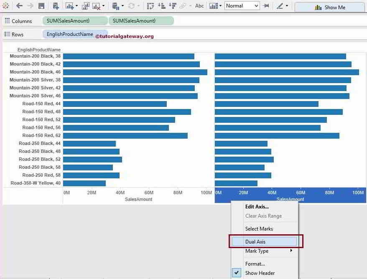
Task: Click Clear Axis Range menu entry
Action: (x=263, y=216)
